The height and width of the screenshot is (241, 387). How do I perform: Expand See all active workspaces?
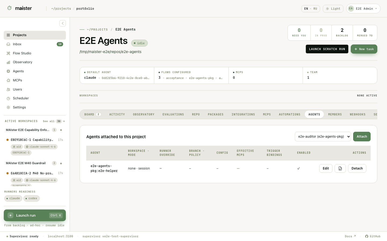[x=54, y=121]
